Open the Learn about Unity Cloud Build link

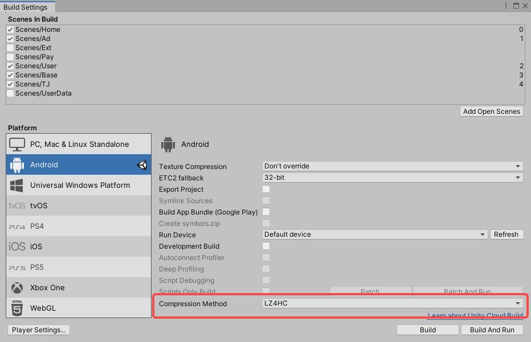[x=475, y=315]
